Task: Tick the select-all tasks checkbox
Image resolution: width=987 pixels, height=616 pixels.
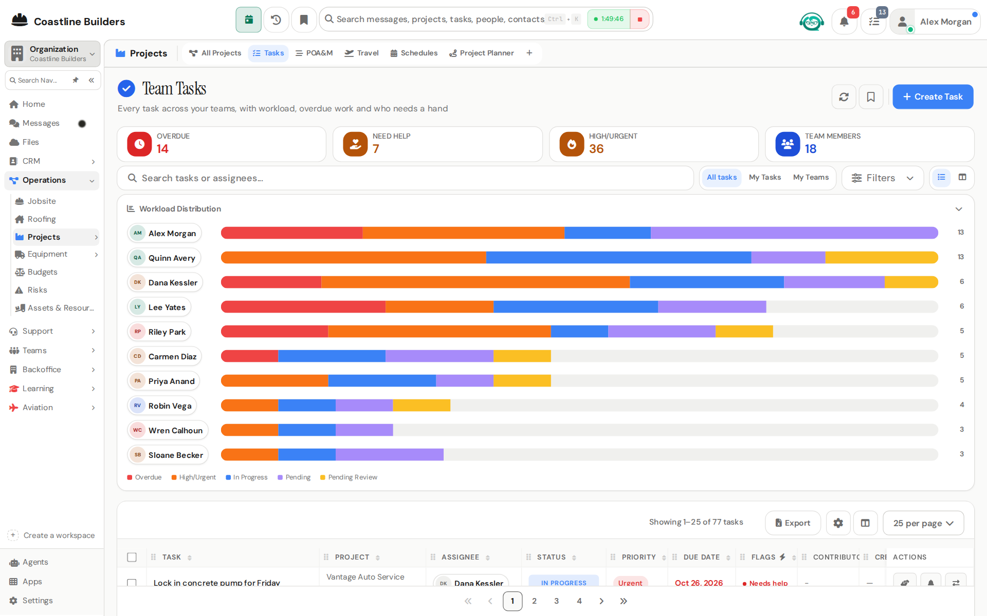Action: [x=132, y=557]
